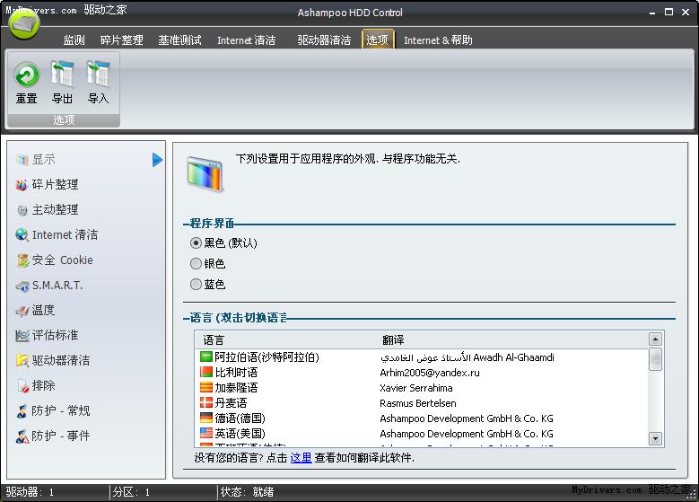This screenshot has height=502, width=699.
Task: Click the Rasmus Bertelsen translator text
Action: pos(418,403)
